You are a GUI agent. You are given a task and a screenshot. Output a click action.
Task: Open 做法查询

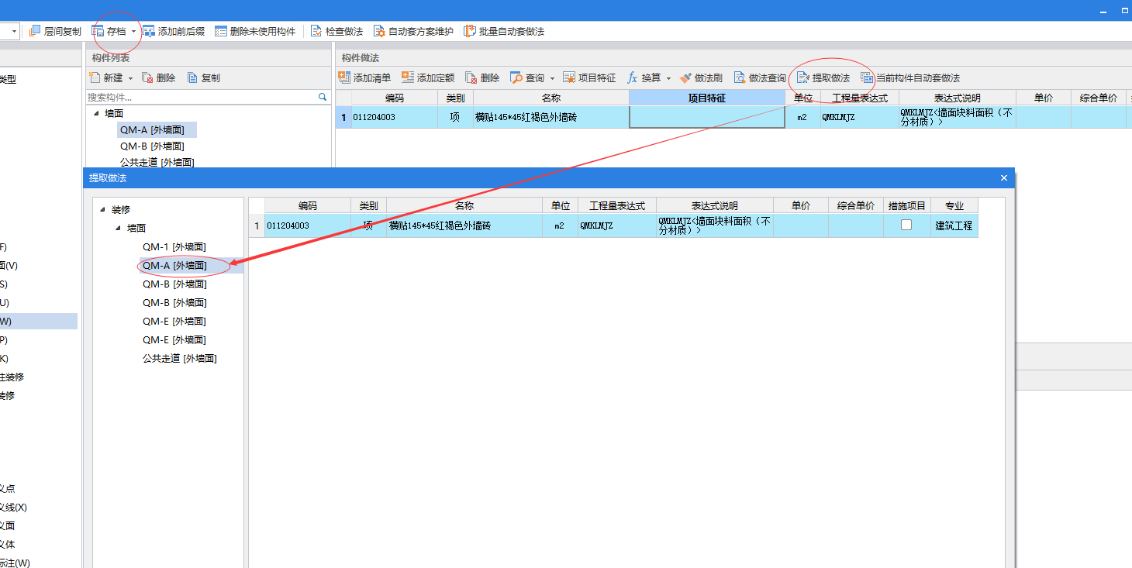click(760, 78)
